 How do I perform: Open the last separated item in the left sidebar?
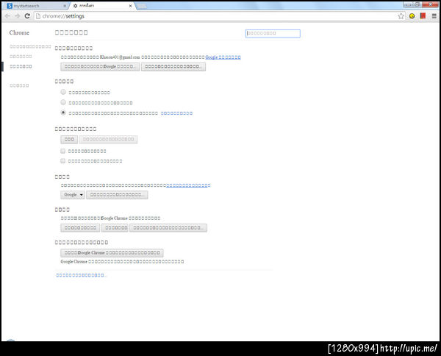tap(19, 85)
